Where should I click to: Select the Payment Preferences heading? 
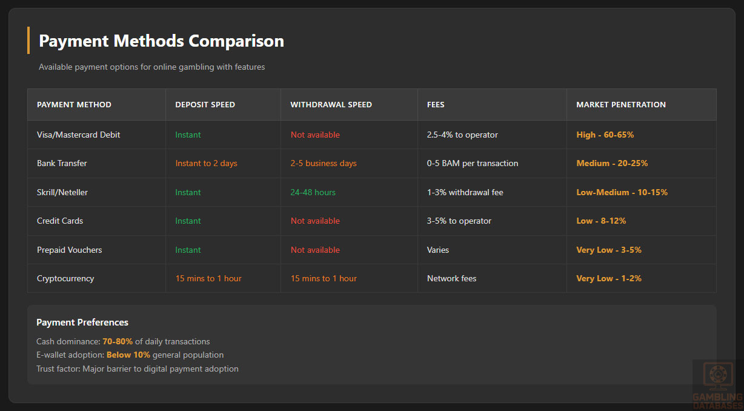(82, 322)
